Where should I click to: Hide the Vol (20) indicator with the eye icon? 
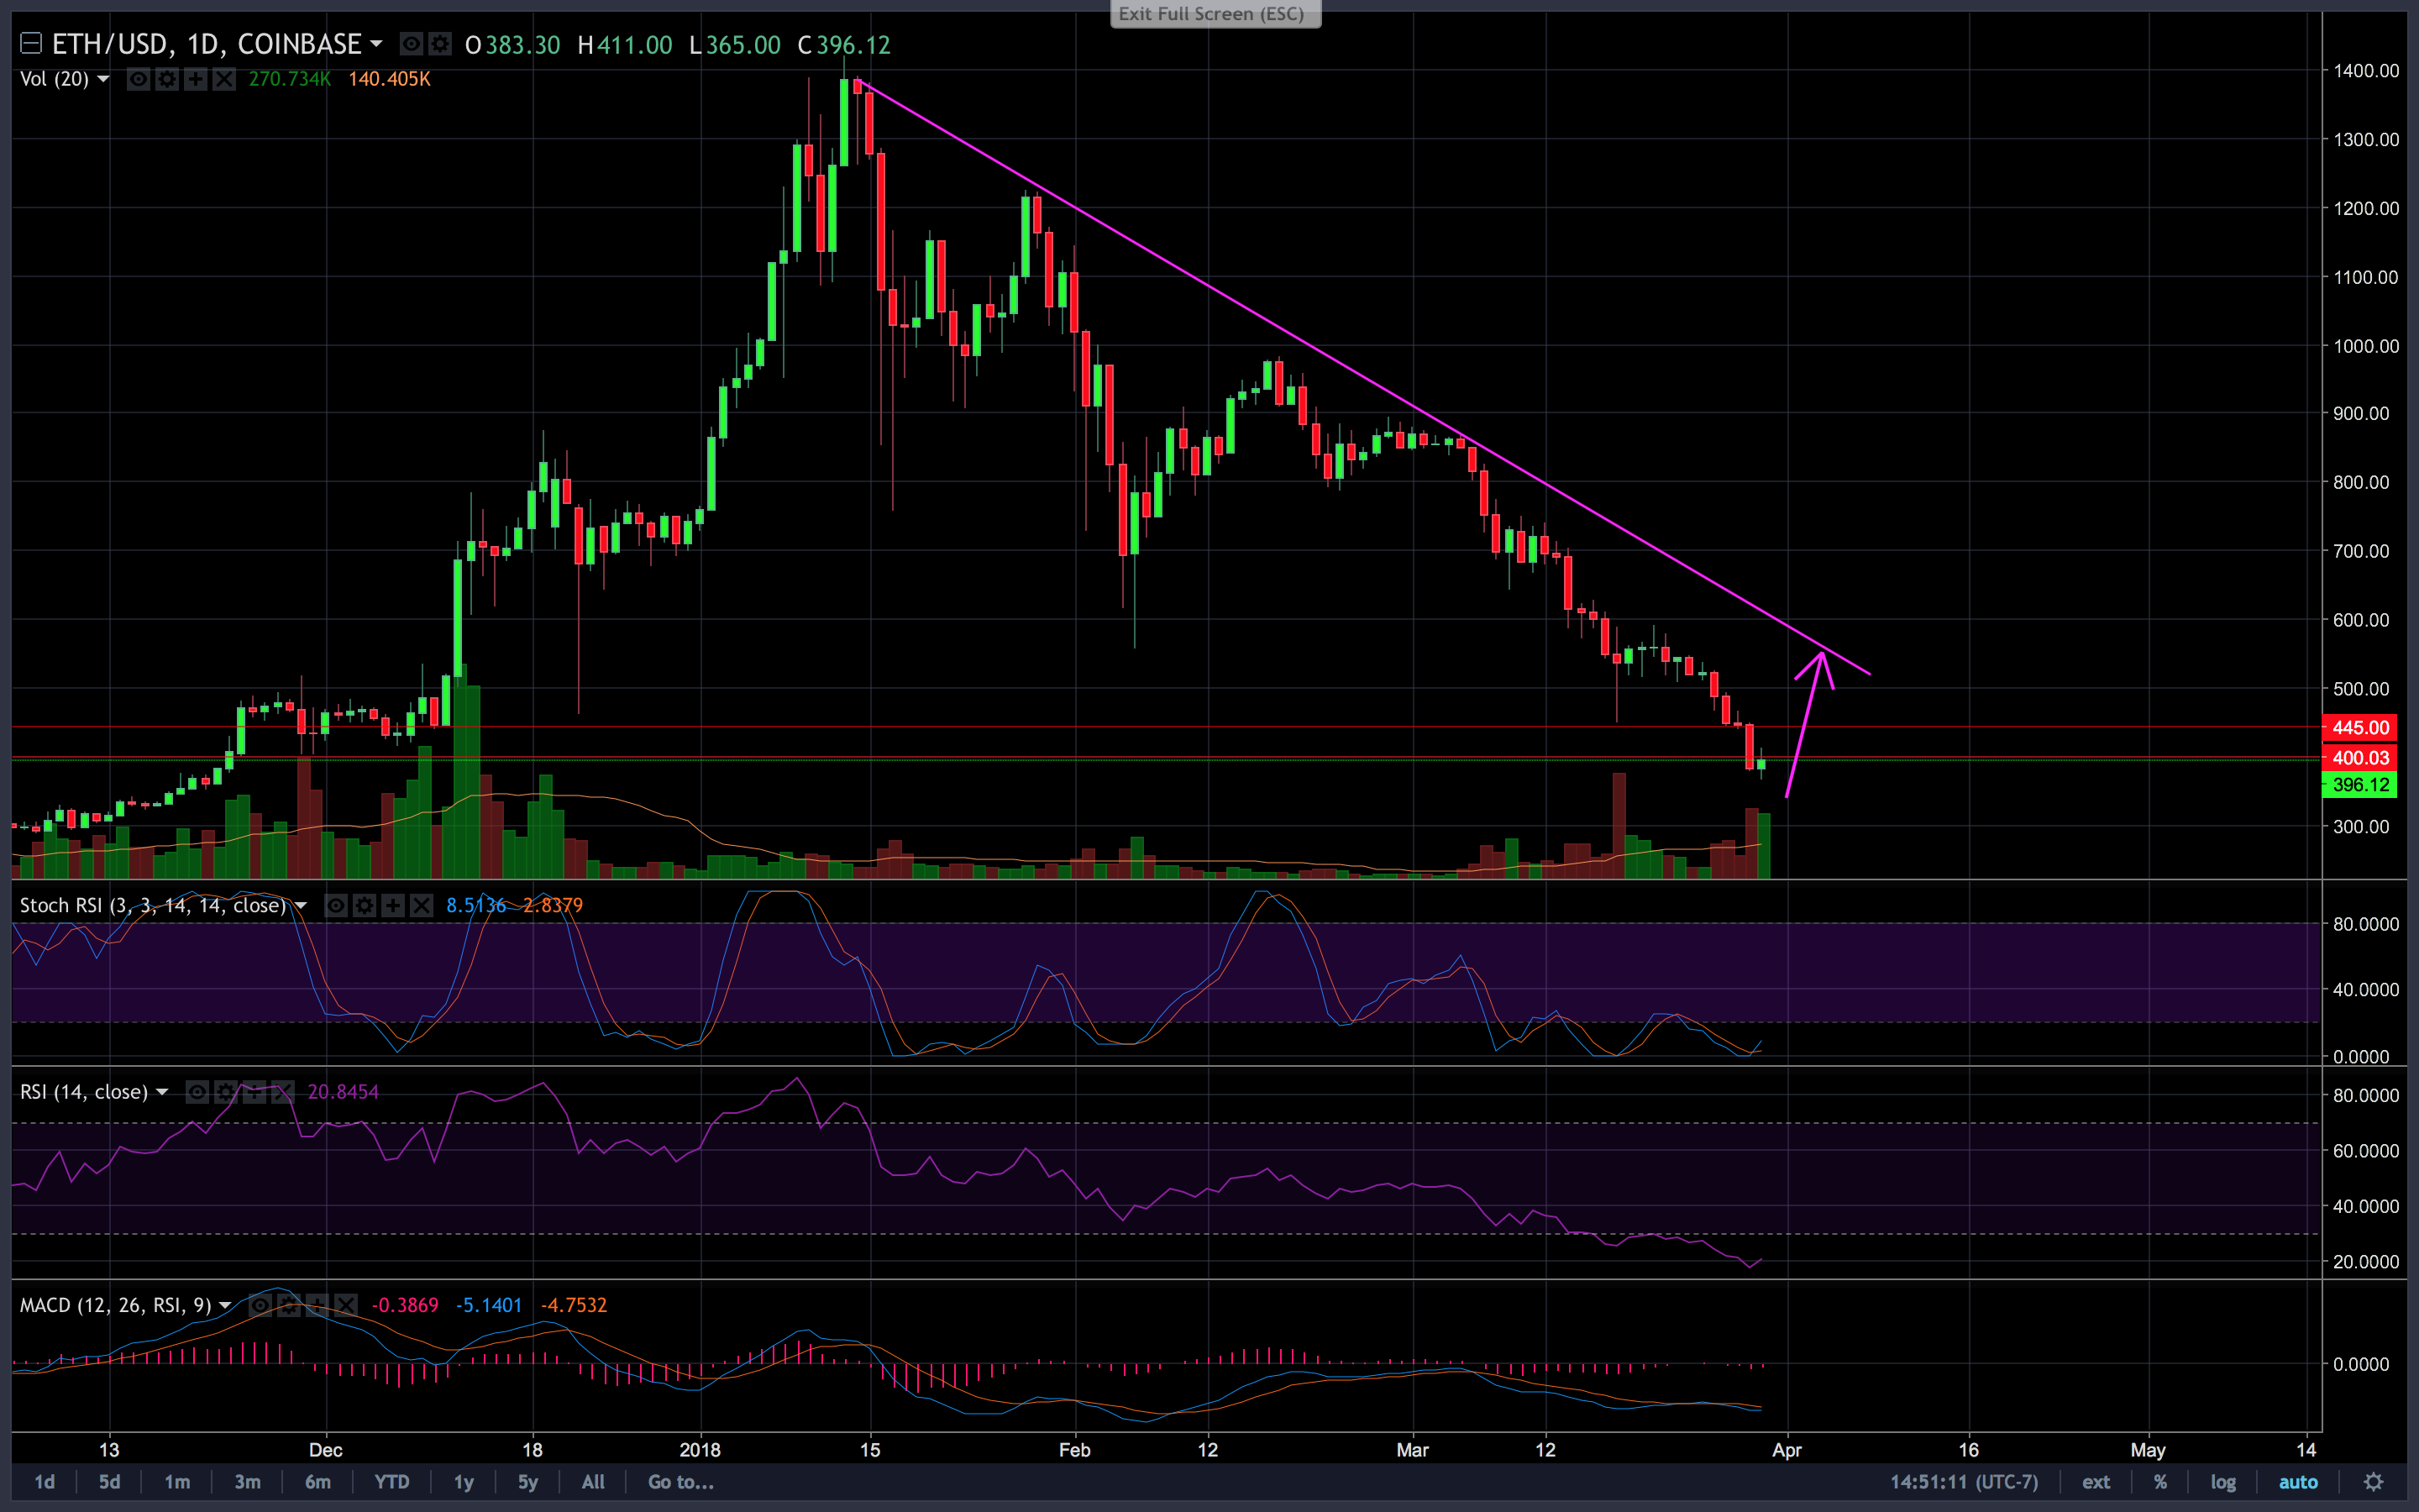(x=139, y=79)
